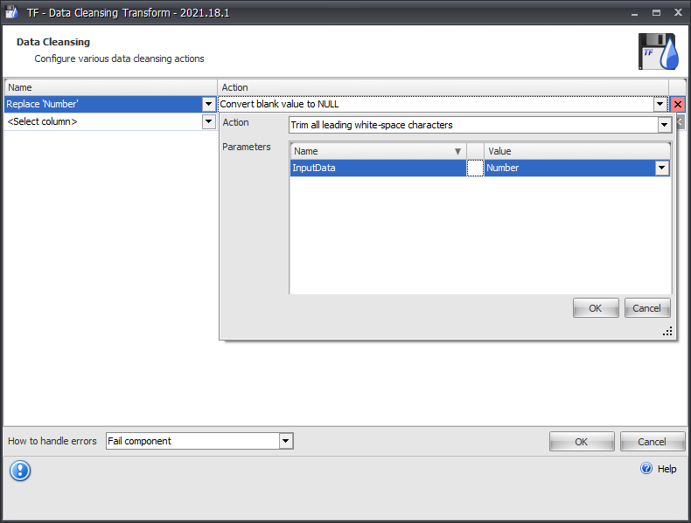Maximize the Data Cleansing Transform window

pos(656,13)
